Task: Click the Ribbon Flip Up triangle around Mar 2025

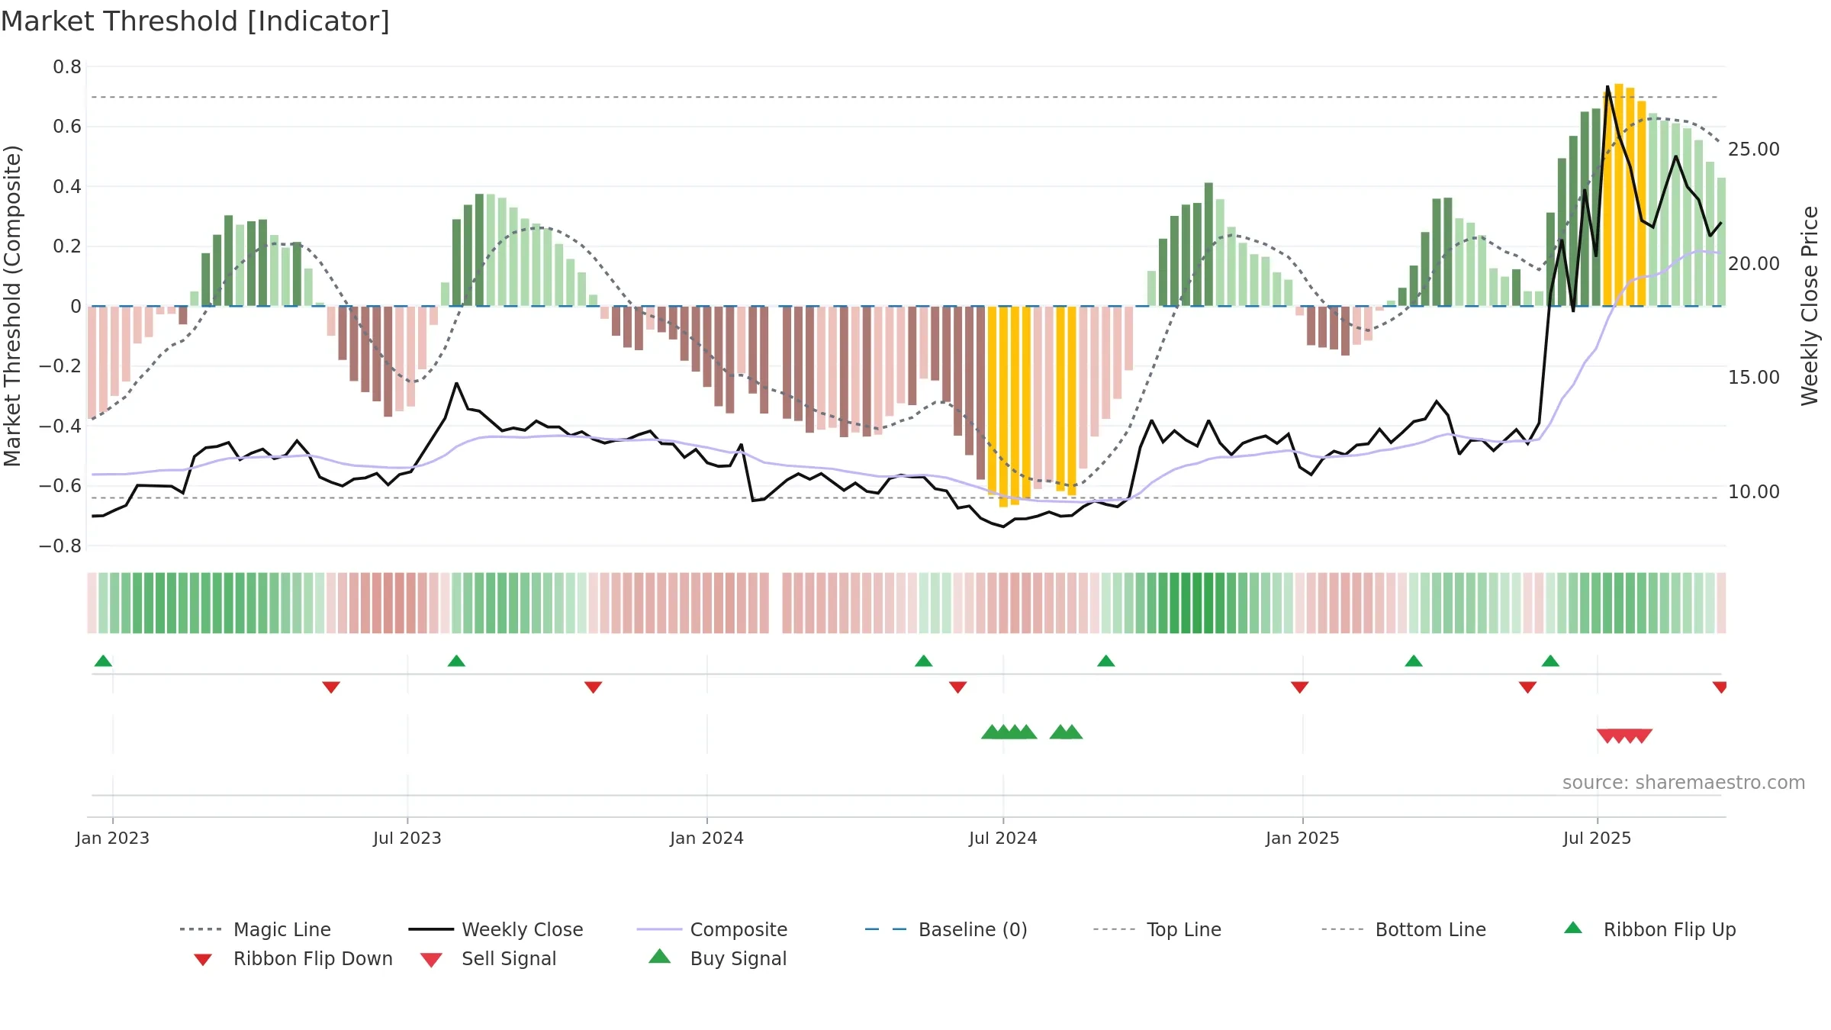Action: point(1414,661)
